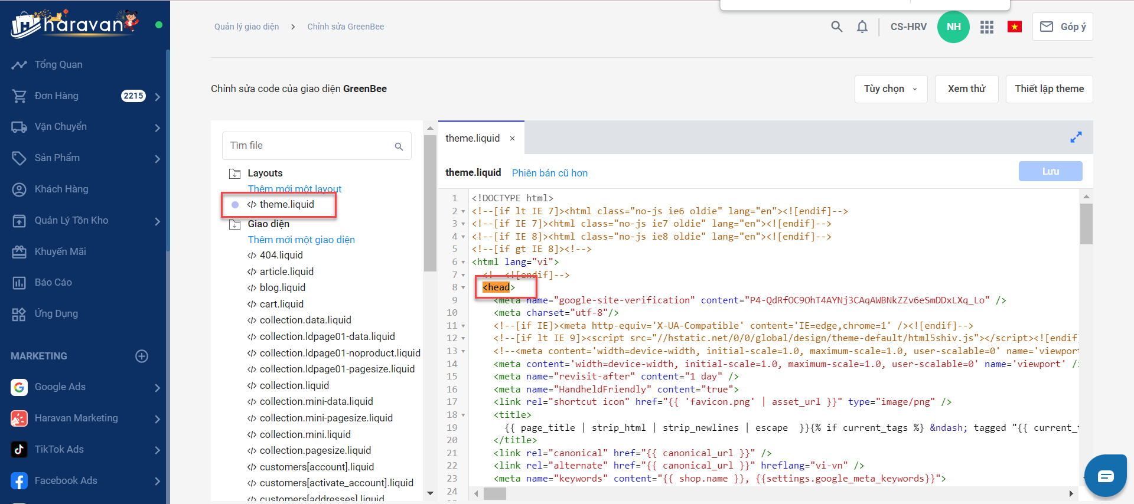The height and width of the screenshot is (504, 1134).
Task: Open Phiên bản cũ hơn link
Action: (549, 173)
